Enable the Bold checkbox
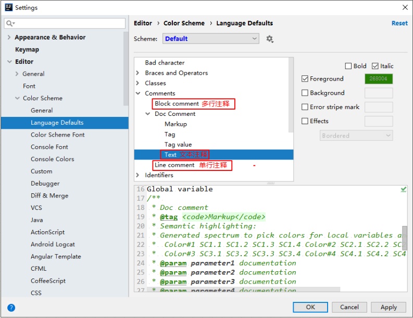 point(348,67)
